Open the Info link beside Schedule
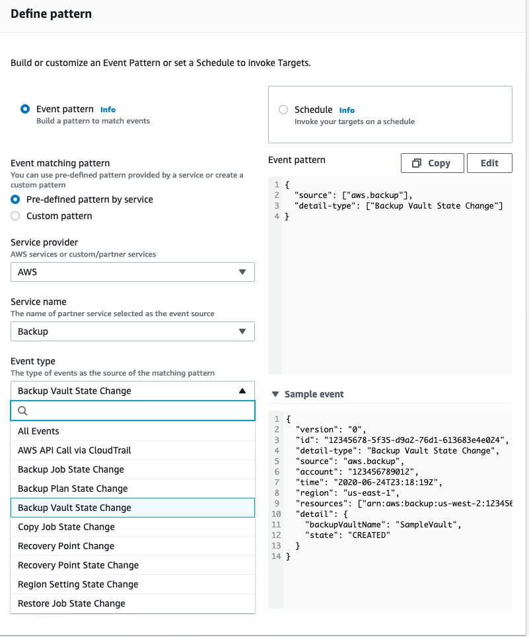This screenshot has height=637, width=529. click(x=346, y=110)
